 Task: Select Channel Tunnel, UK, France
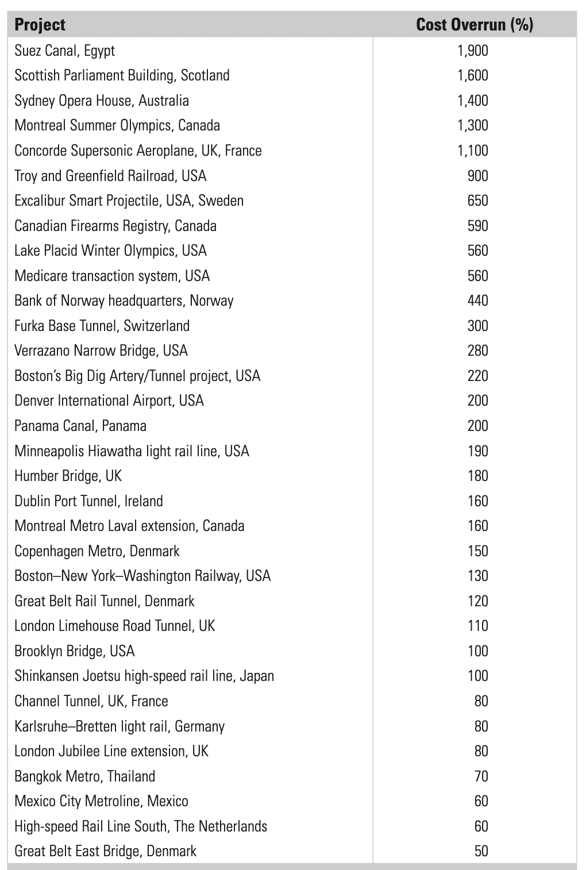[x=91, y=701]
